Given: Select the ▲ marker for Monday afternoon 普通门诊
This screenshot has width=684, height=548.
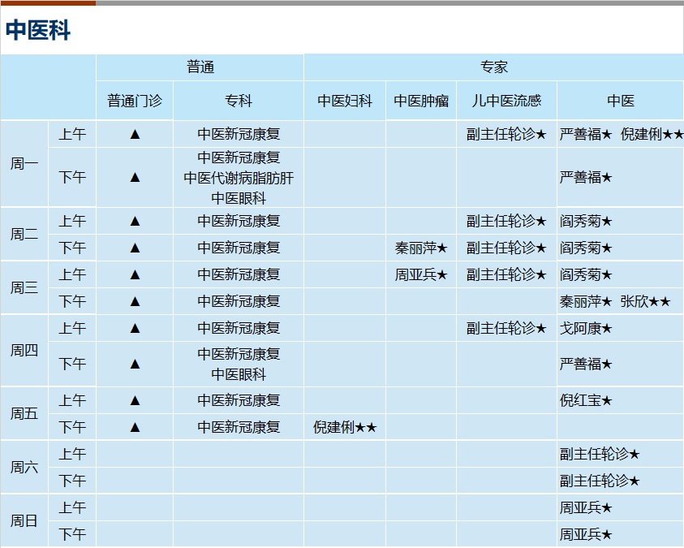Looking at the screenshot, I should click(x=135, y=177).
